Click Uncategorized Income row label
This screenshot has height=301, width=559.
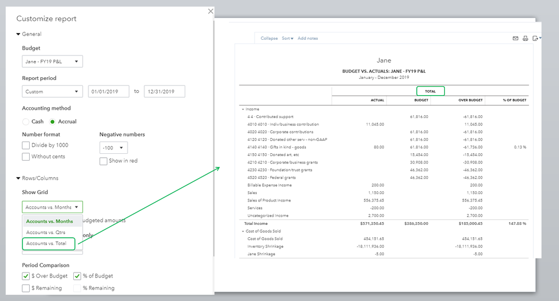(267, 216)
